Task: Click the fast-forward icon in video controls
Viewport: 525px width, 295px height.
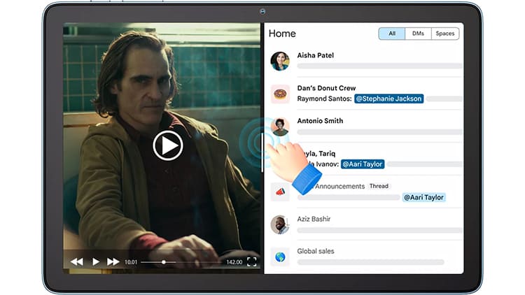Action: (113, 261)
